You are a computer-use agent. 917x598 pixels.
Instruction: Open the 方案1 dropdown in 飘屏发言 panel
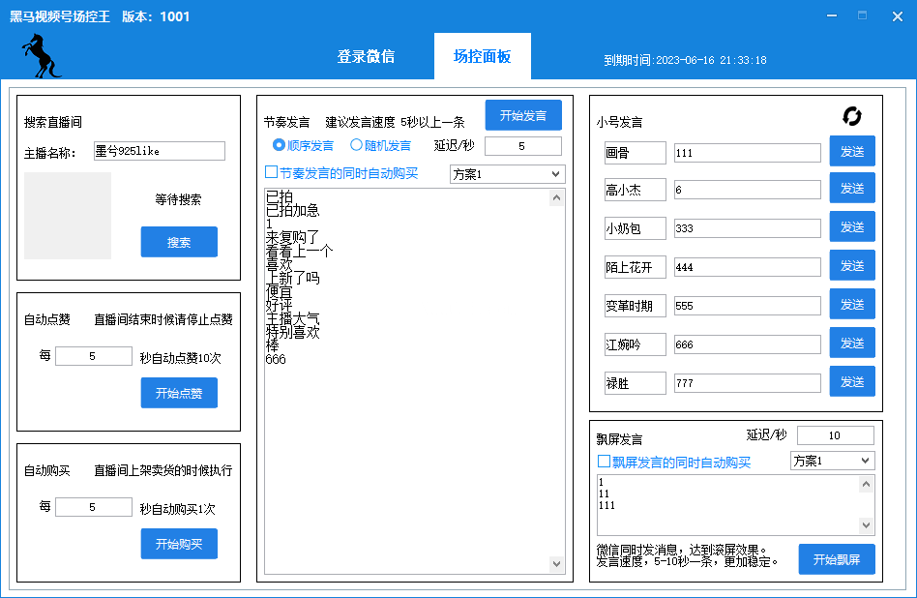832,461
